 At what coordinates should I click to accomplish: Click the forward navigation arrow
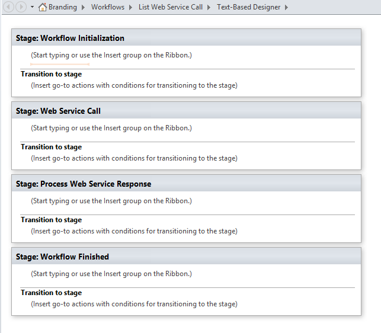[x=21, y=7]
